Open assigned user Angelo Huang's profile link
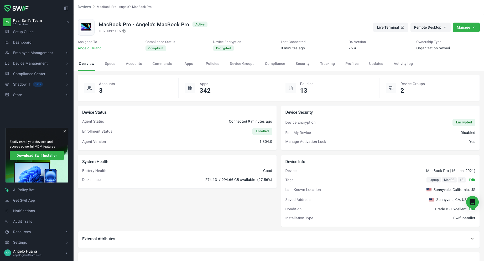The width and height of the screenshot is (484, 261). click(x=90, y=48)
